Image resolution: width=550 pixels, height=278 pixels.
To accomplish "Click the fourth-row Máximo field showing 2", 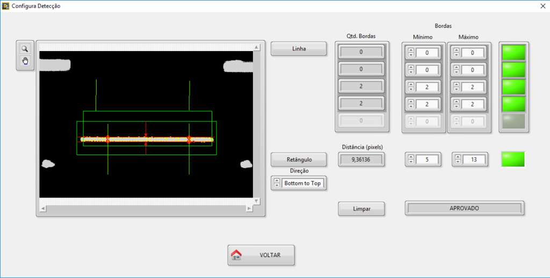I will [x=473, y=104].
